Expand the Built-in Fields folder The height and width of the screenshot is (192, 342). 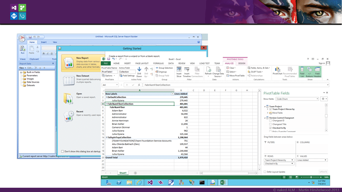click(x=21, y=72)
